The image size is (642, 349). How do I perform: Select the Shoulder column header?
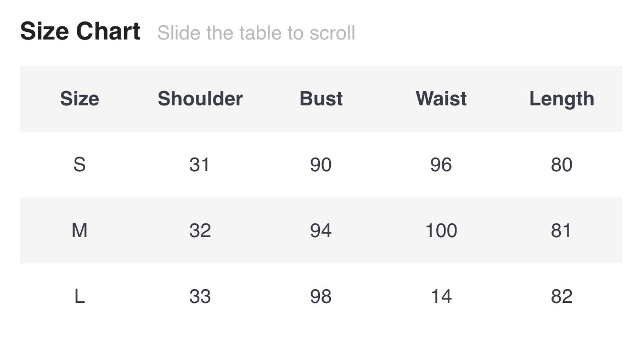[200, 99]
